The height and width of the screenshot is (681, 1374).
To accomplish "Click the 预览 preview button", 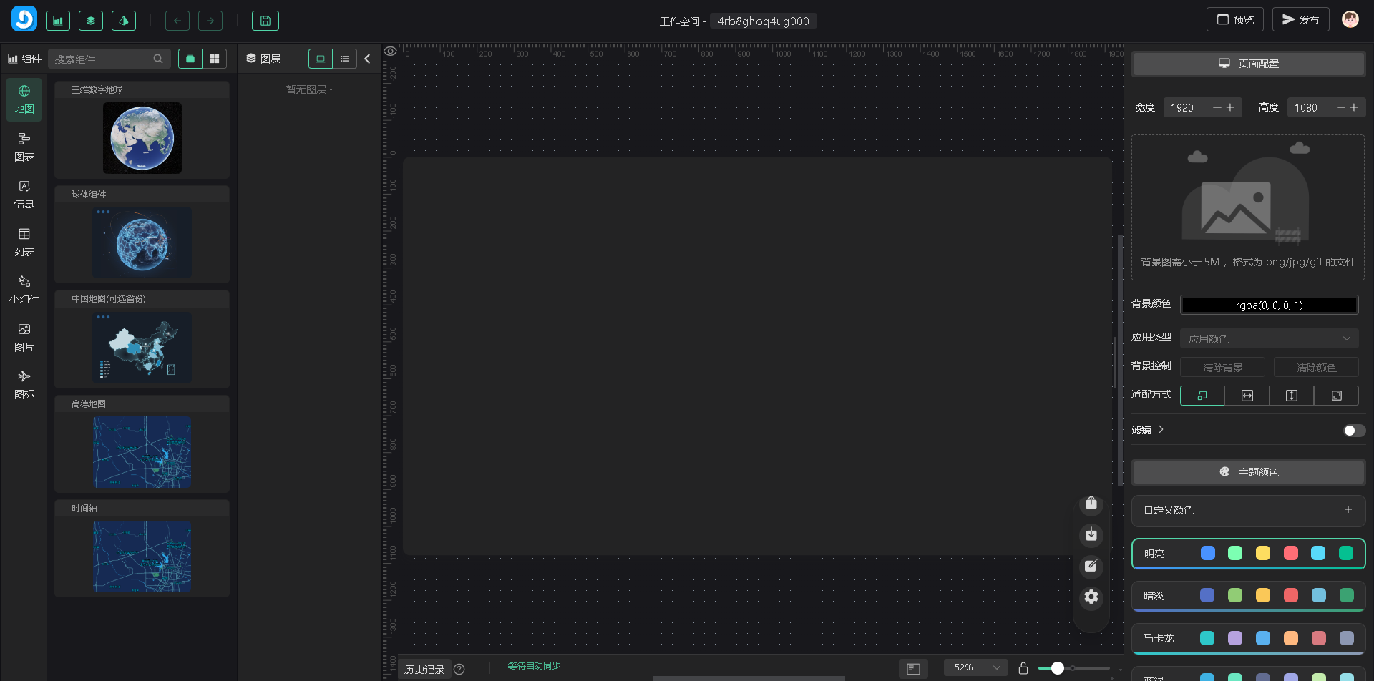I will (x=1235, y=20).
